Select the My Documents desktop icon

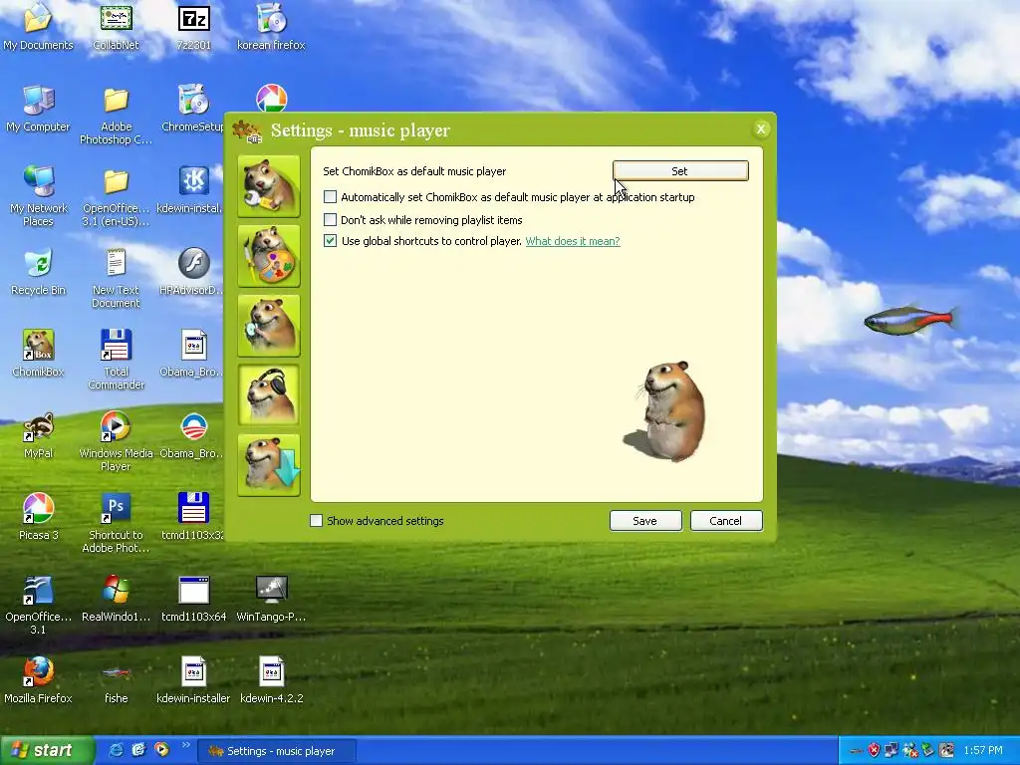coord(38,26)
